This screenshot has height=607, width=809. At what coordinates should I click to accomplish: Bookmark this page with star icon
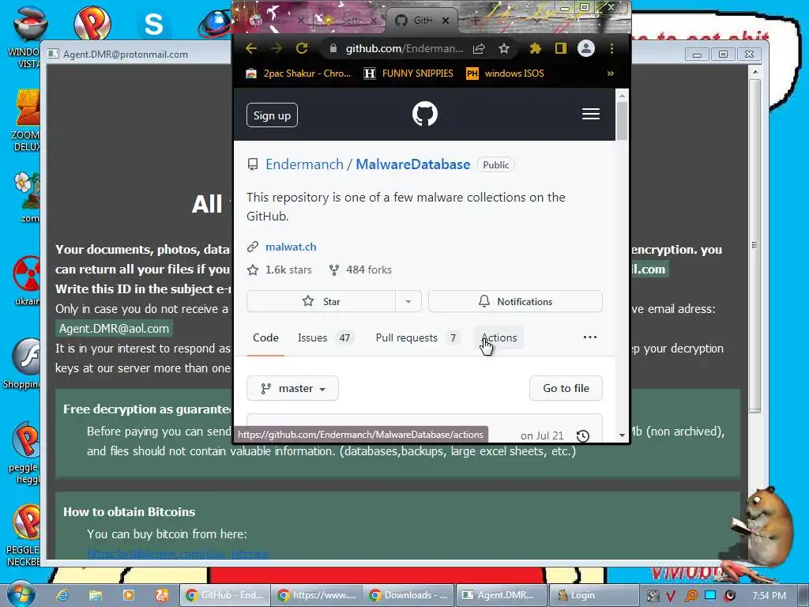(504, 48)
